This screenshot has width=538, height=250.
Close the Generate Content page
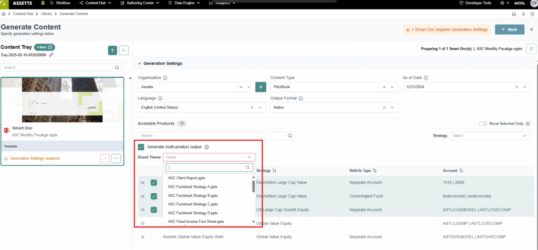point(532,29)
